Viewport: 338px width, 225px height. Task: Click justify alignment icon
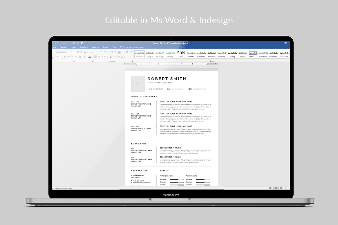click(105, 57)
